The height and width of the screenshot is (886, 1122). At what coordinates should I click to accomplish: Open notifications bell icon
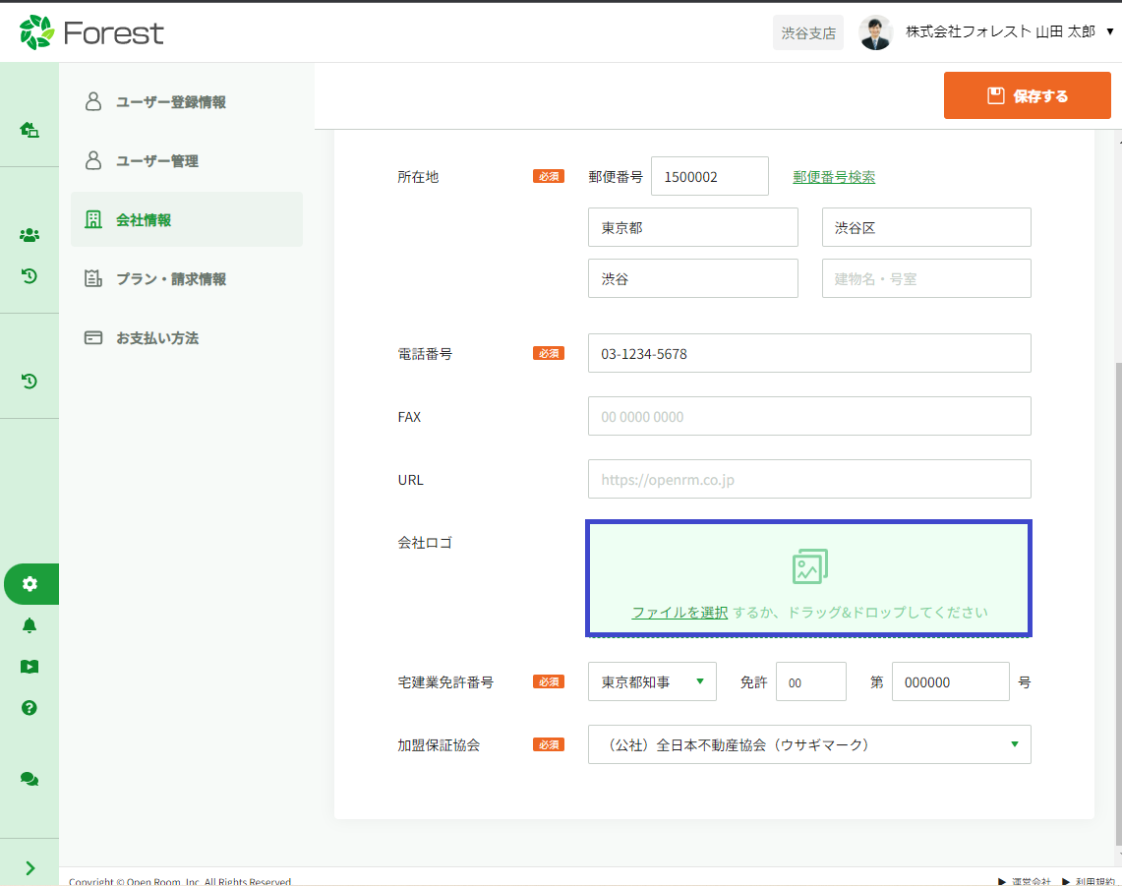[x=30, y=625]
